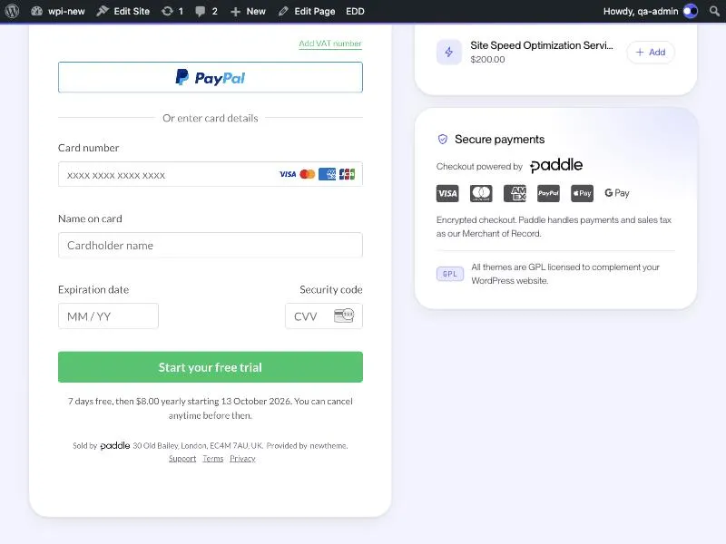Focus the CVV security code field

tap(324, 316)
